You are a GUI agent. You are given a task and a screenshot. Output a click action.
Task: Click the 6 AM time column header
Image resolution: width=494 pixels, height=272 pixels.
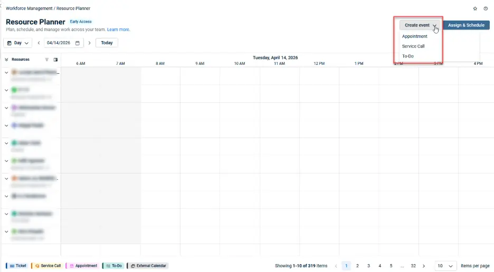[x=81, y=64]
